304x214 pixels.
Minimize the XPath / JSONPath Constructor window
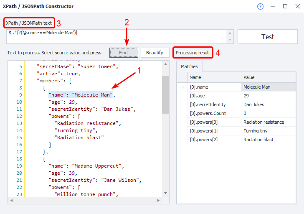[x=273, y=6]
